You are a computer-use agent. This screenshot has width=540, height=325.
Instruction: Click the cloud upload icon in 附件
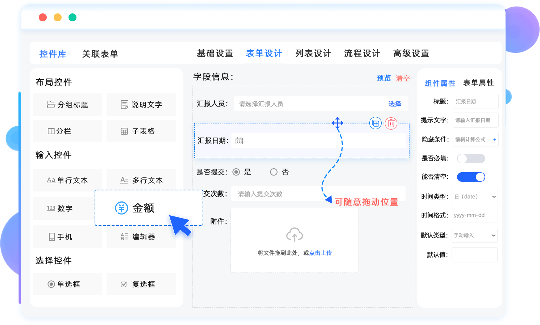pos(295,235)
